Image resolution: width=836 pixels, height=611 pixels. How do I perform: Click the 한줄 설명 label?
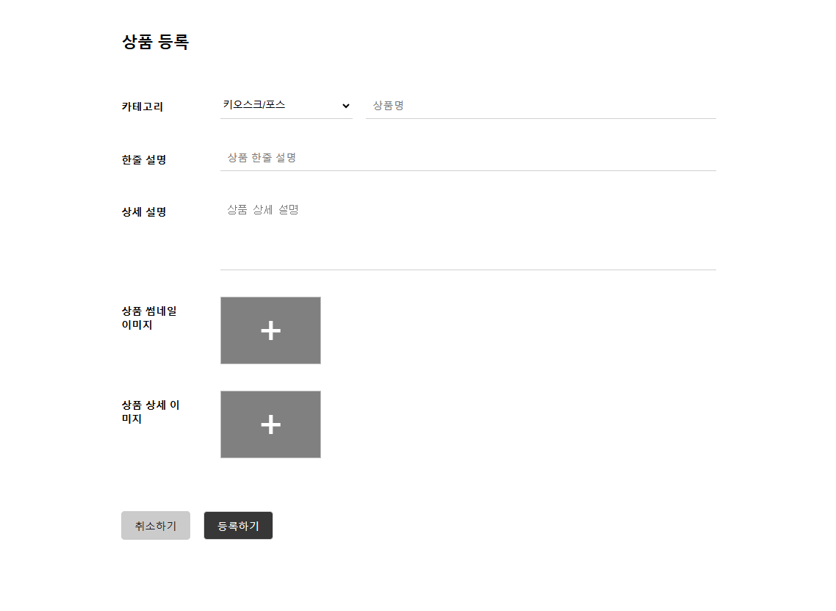(144, 159)
